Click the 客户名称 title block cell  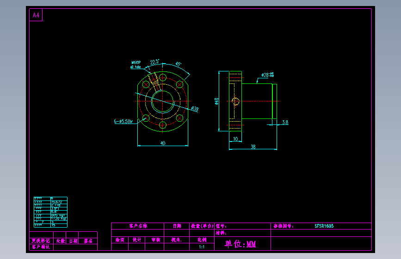pyautogui.click(x=138, y=226)
